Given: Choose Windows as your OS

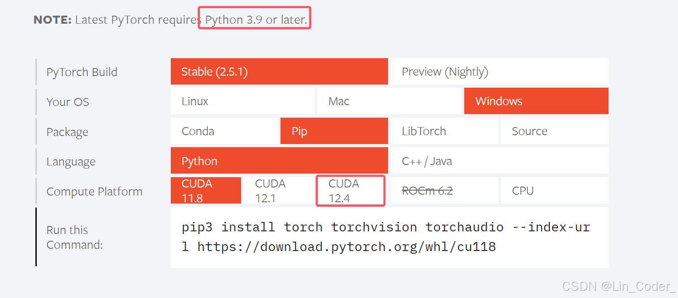Looking at the screenshot, I should pyautogui.click(x=536, y=101).
